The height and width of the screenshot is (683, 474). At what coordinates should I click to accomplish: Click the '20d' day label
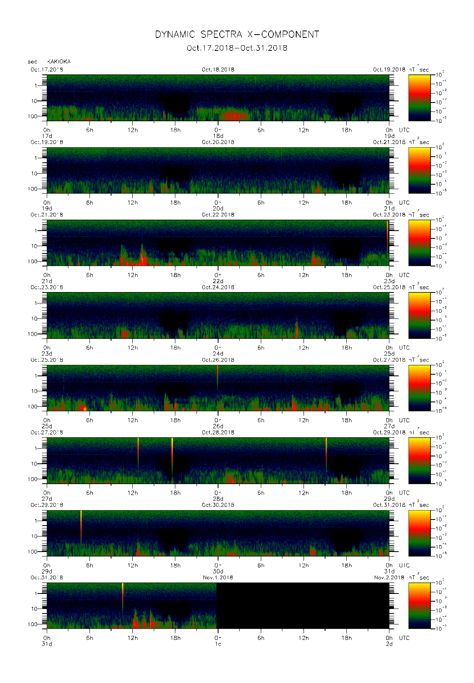click(218, 209)
